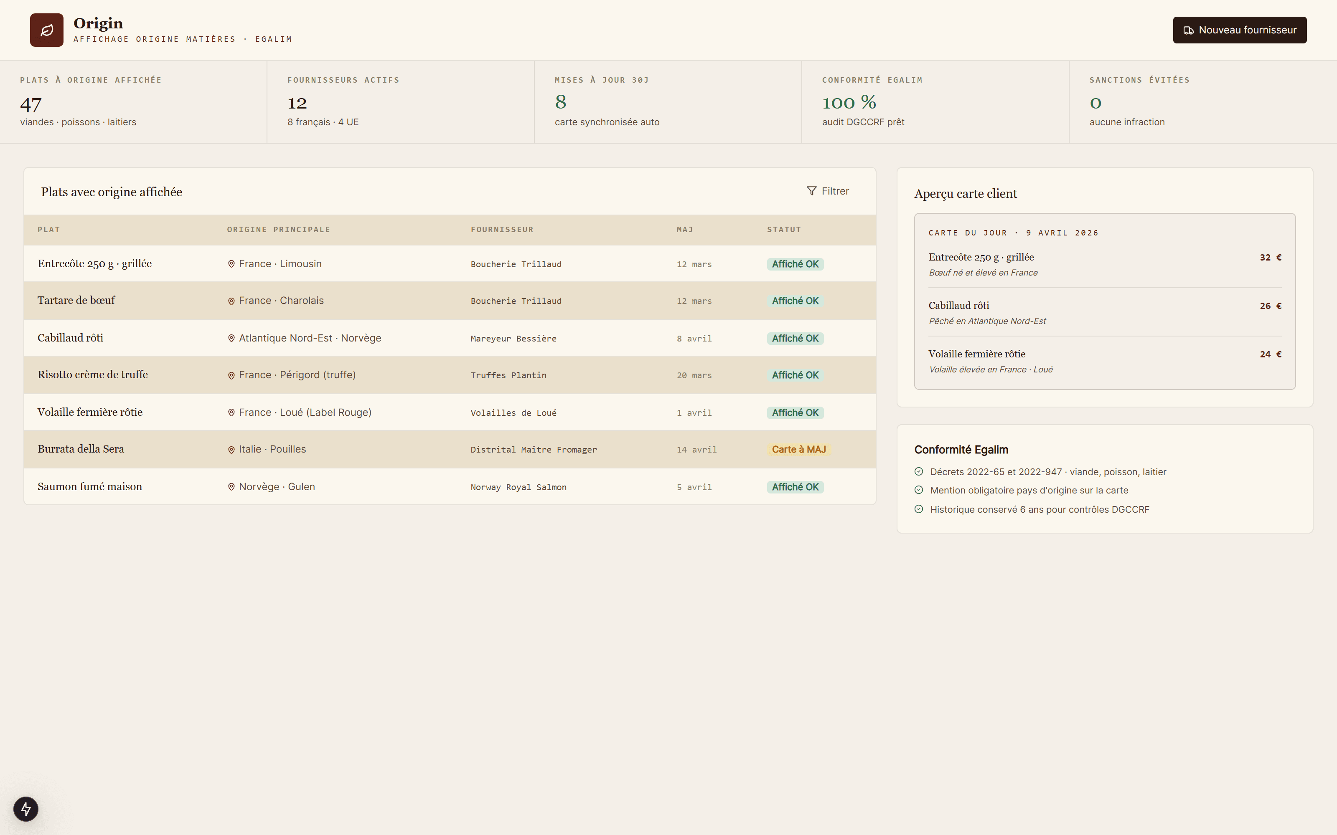Click Cabillaud rôti in the carte preview

[958, 305]
